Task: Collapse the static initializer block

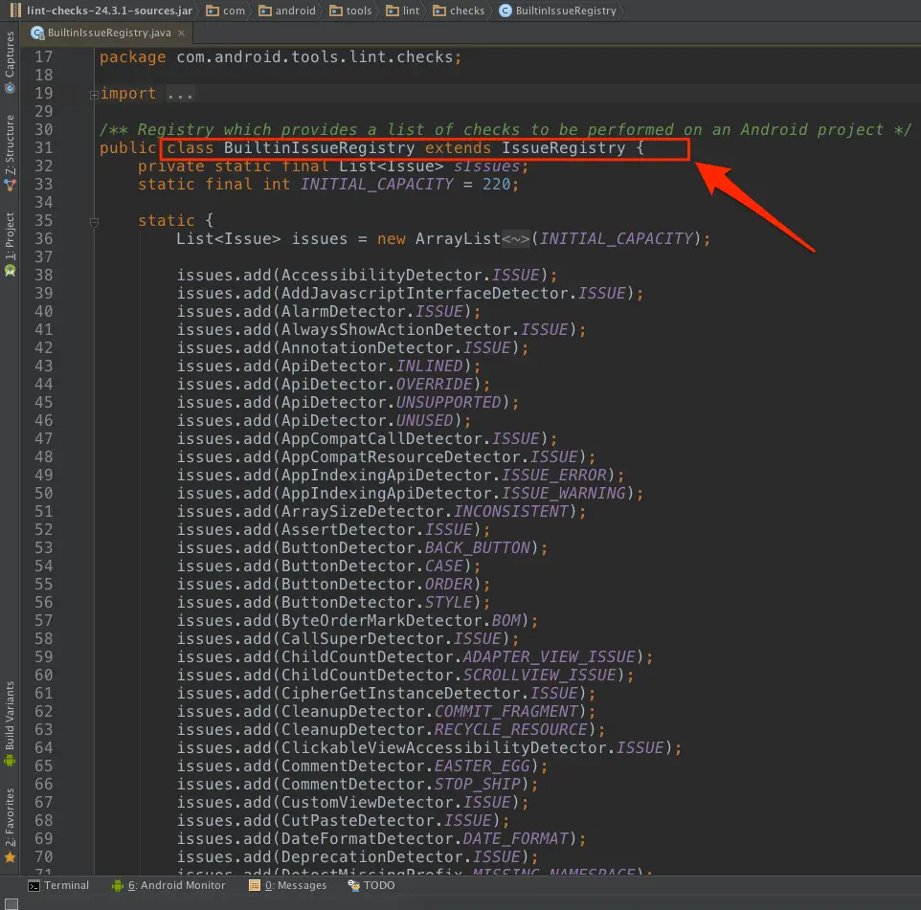Action: click(94, 222)
